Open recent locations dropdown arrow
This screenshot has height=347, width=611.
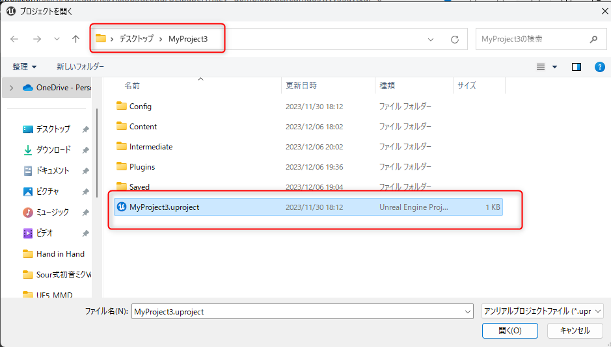[57, 39]
